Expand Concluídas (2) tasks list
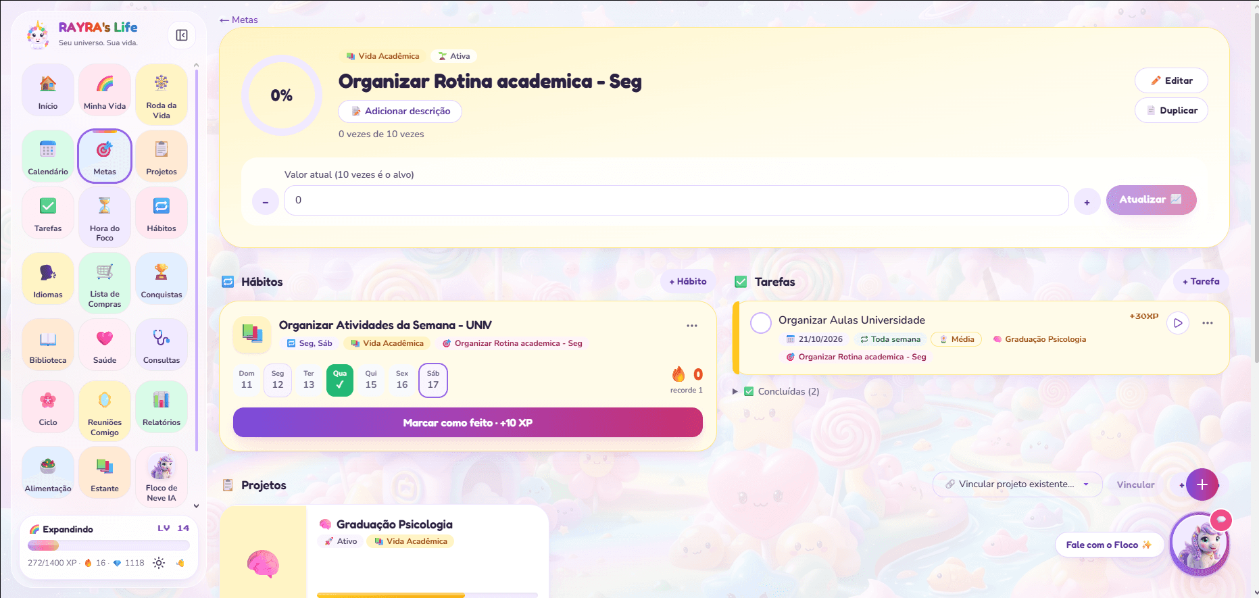This screenshot has width=1259, height=598. point(776,391)
